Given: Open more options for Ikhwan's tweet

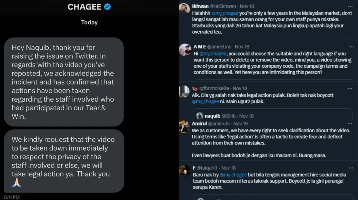Looking at the screenshot, I should click(350, 6).
